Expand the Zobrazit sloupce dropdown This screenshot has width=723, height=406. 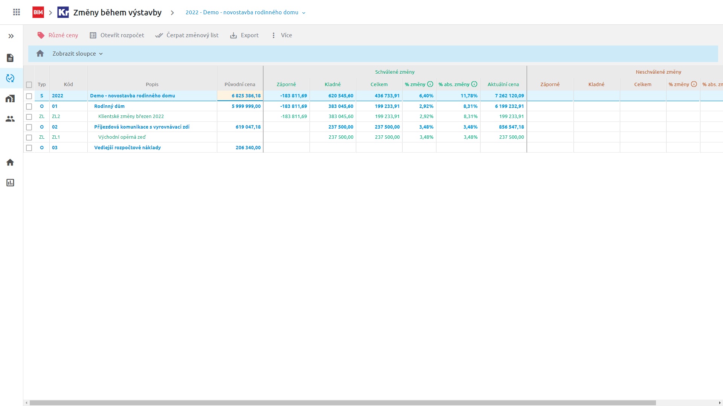78,54
